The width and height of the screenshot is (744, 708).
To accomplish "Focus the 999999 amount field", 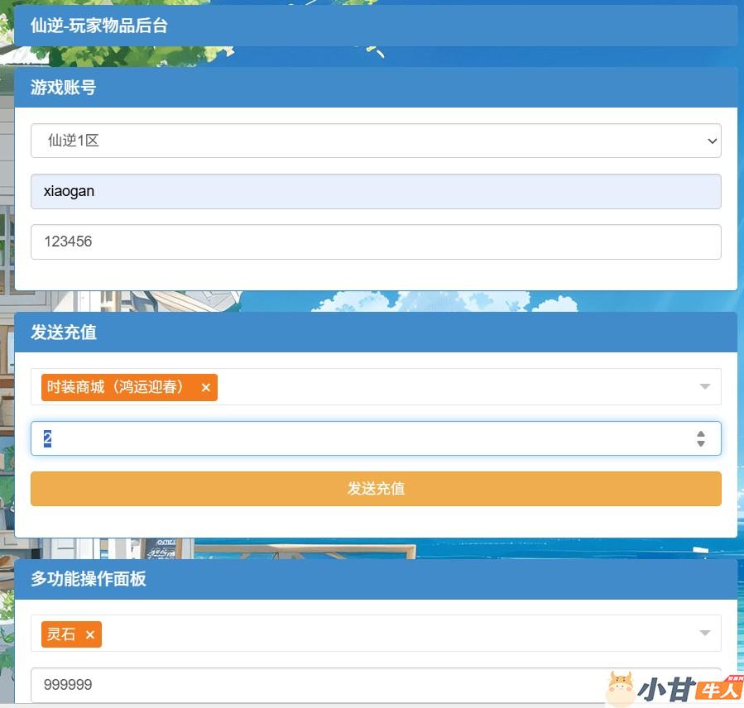I will pyautogui.click(x=314, y=685).
